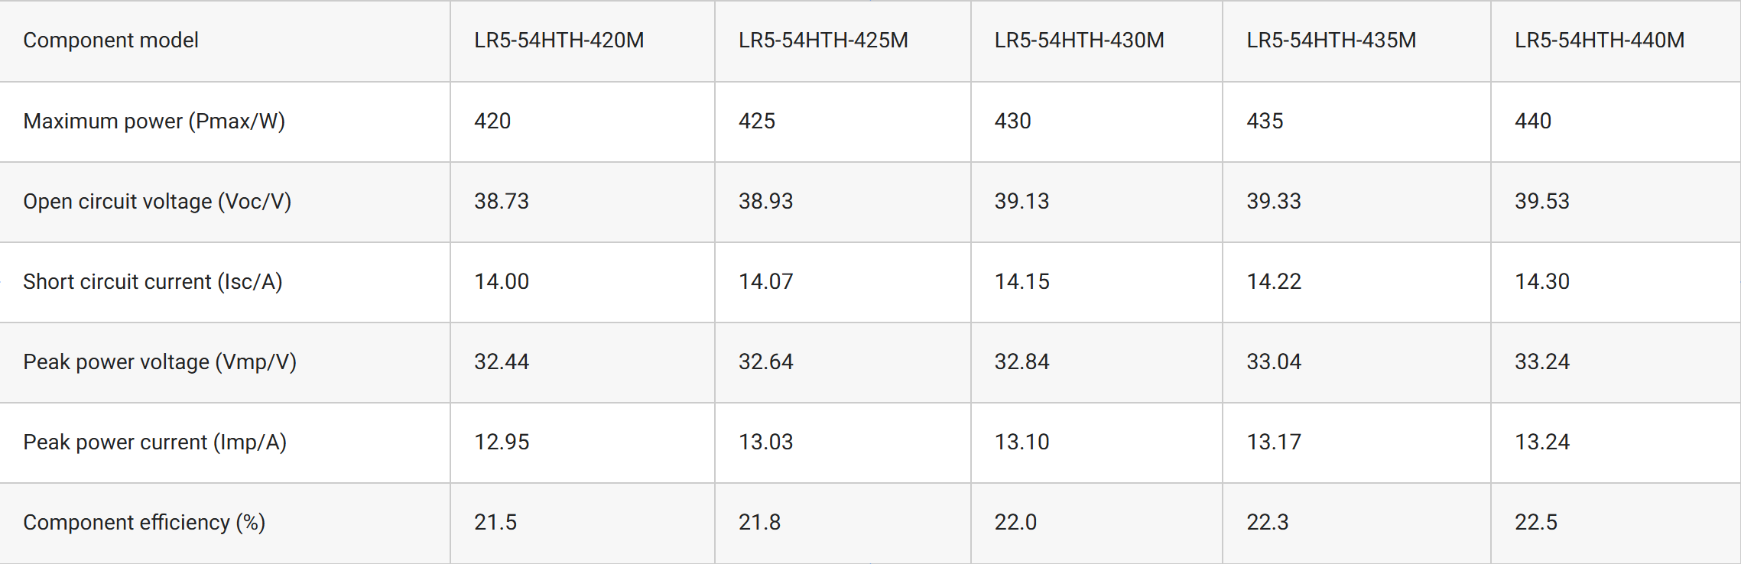Select the Open circuit voltage (Voc/V) label

(157, 202)
